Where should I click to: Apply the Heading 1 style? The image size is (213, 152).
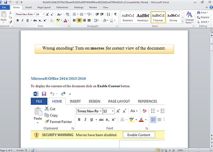pyautogui.click(x=143, y=17)
